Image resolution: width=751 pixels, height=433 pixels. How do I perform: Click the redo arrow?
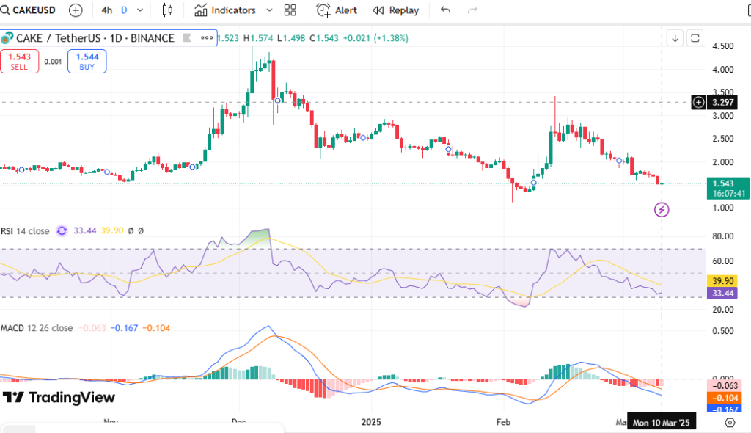click(472, 10)
